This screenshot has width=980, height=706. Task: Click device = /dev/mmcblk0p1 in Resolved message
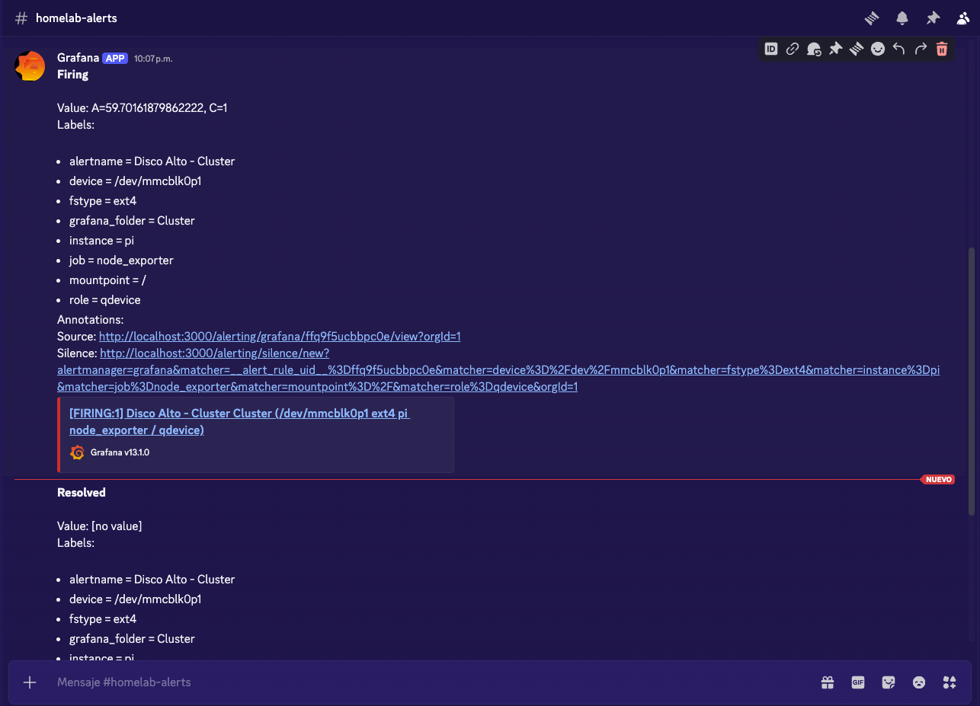135,599
